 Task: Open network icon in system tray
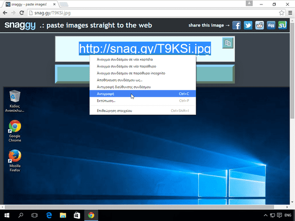pyautogui.click(x=272, y=215)
